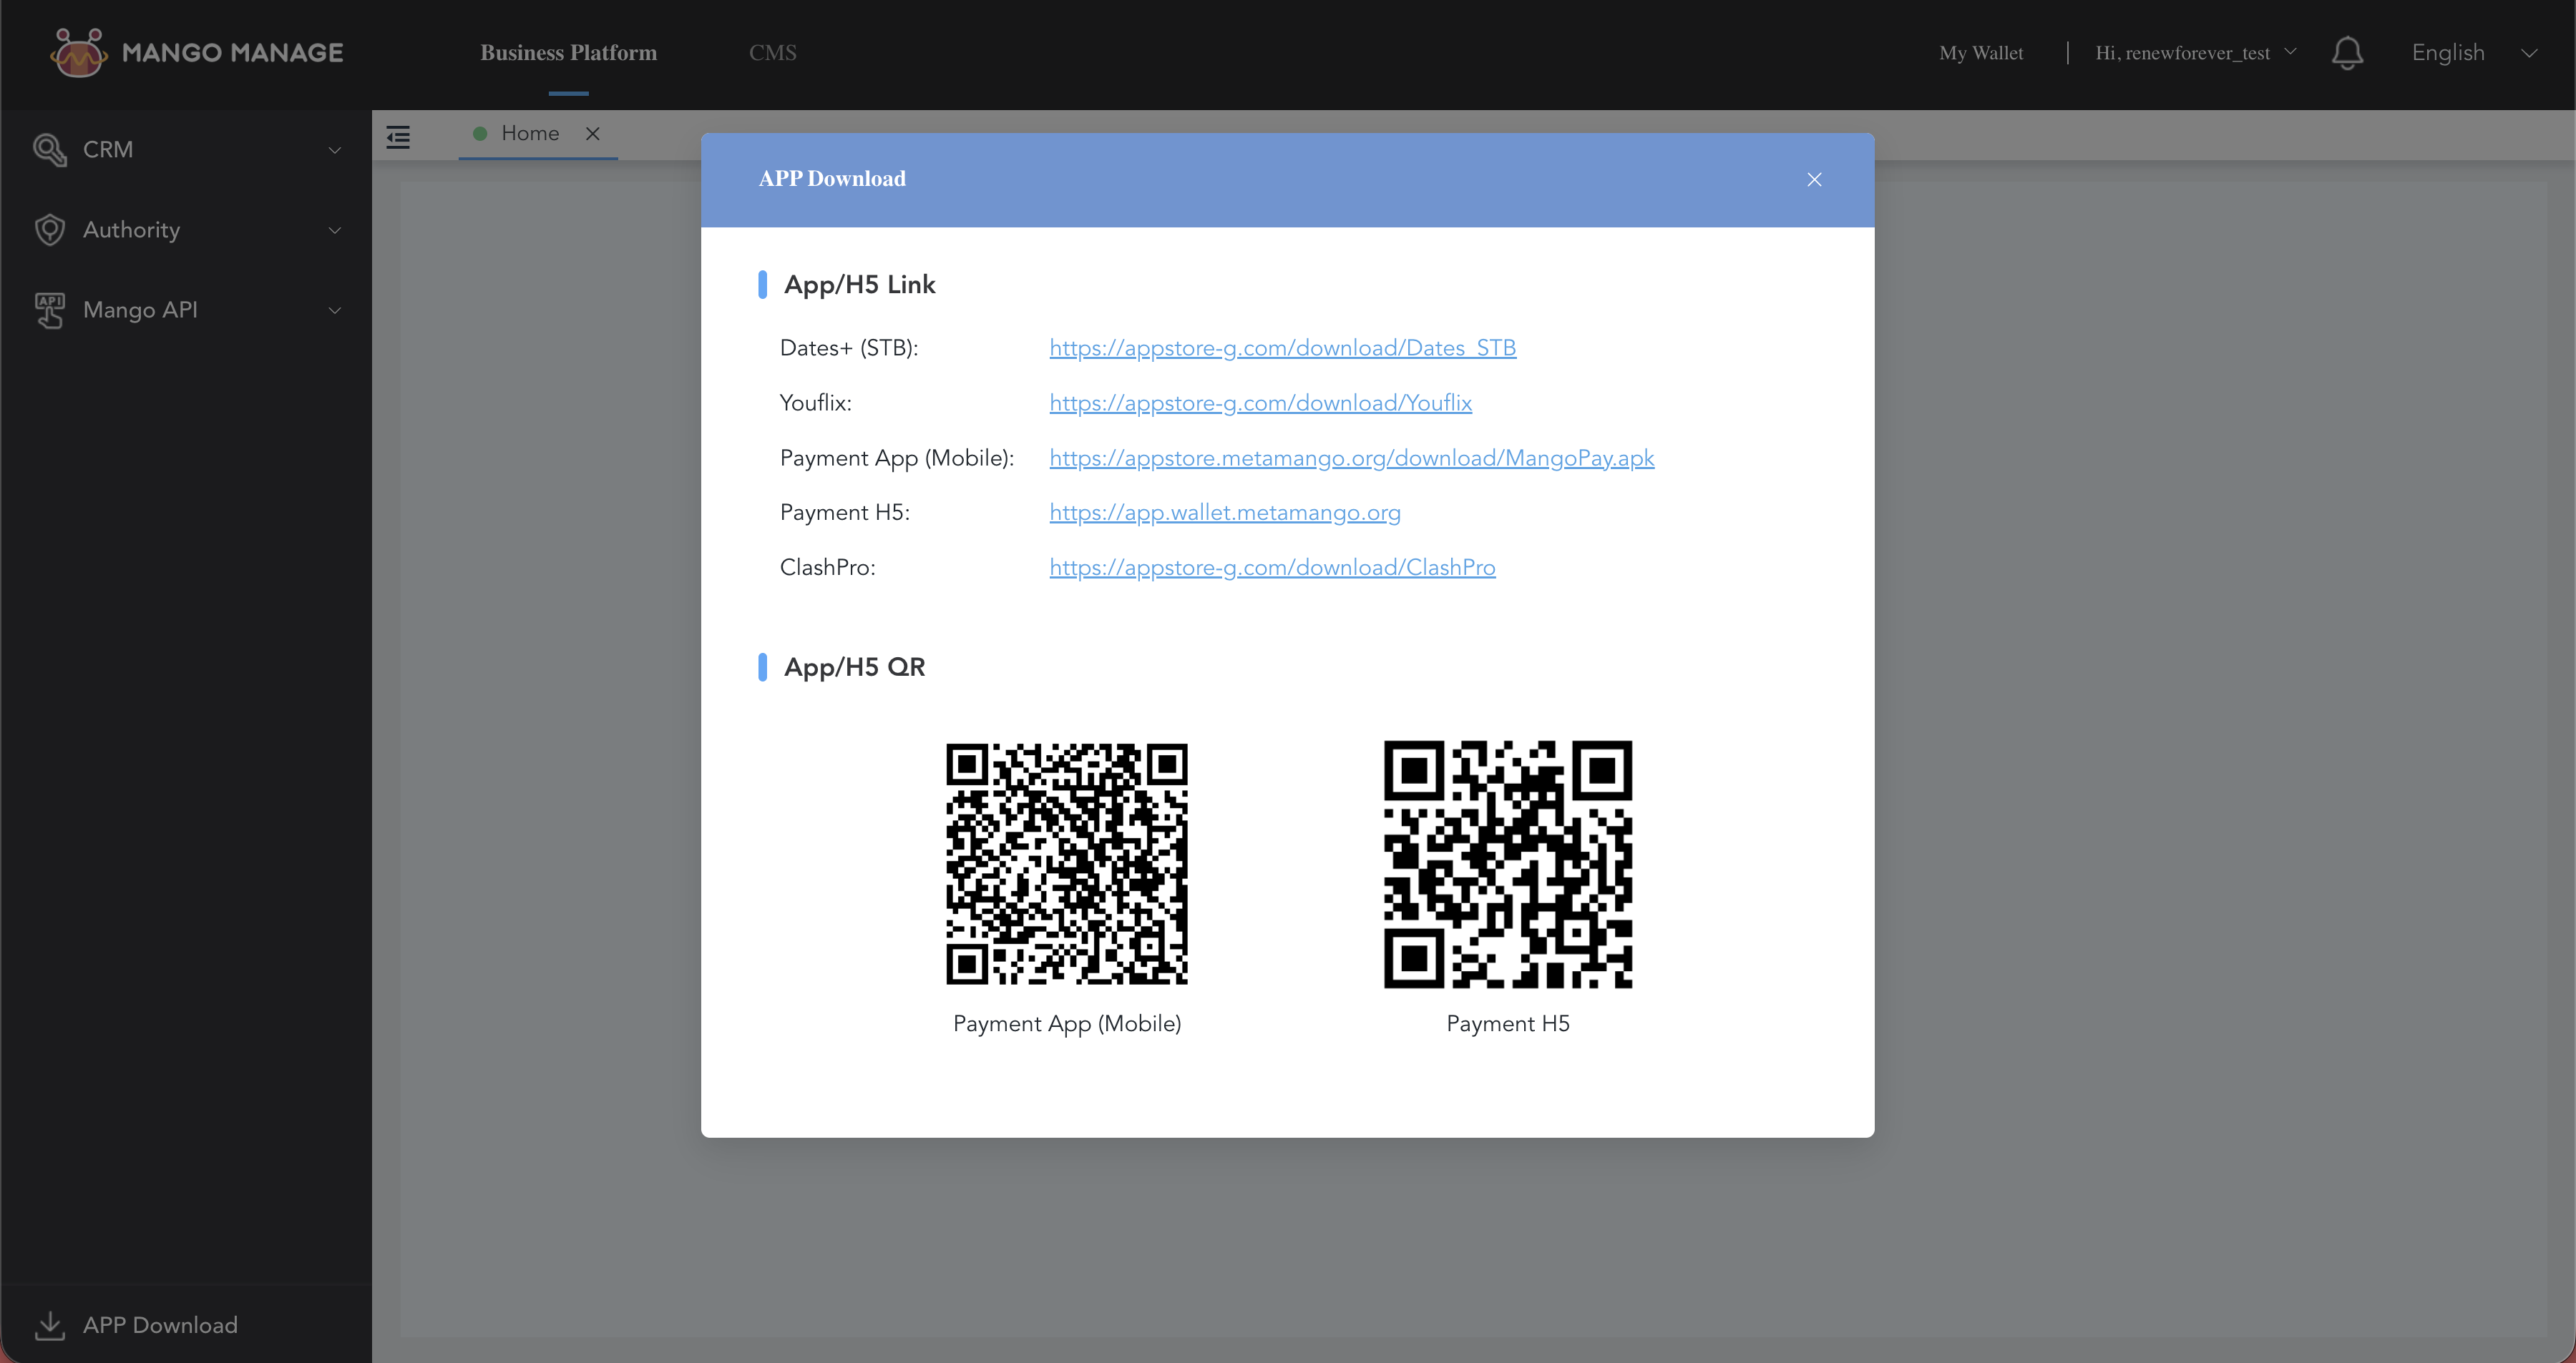
Task: Click the Mango Manage logo
Action: [x=196, y=52]
